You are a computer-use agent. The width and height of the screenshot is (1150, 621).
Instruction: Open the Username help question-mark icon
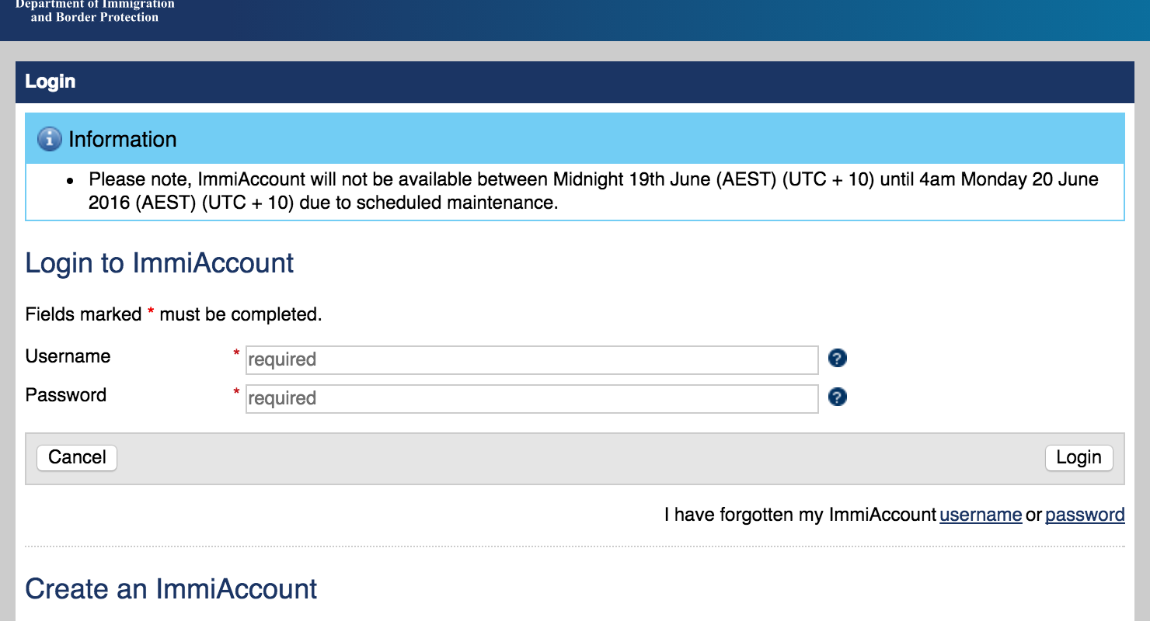point(837,359)
